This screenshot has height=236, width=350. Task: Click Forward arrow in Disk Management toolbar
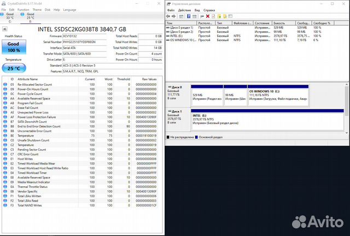(x=173, y=16)
